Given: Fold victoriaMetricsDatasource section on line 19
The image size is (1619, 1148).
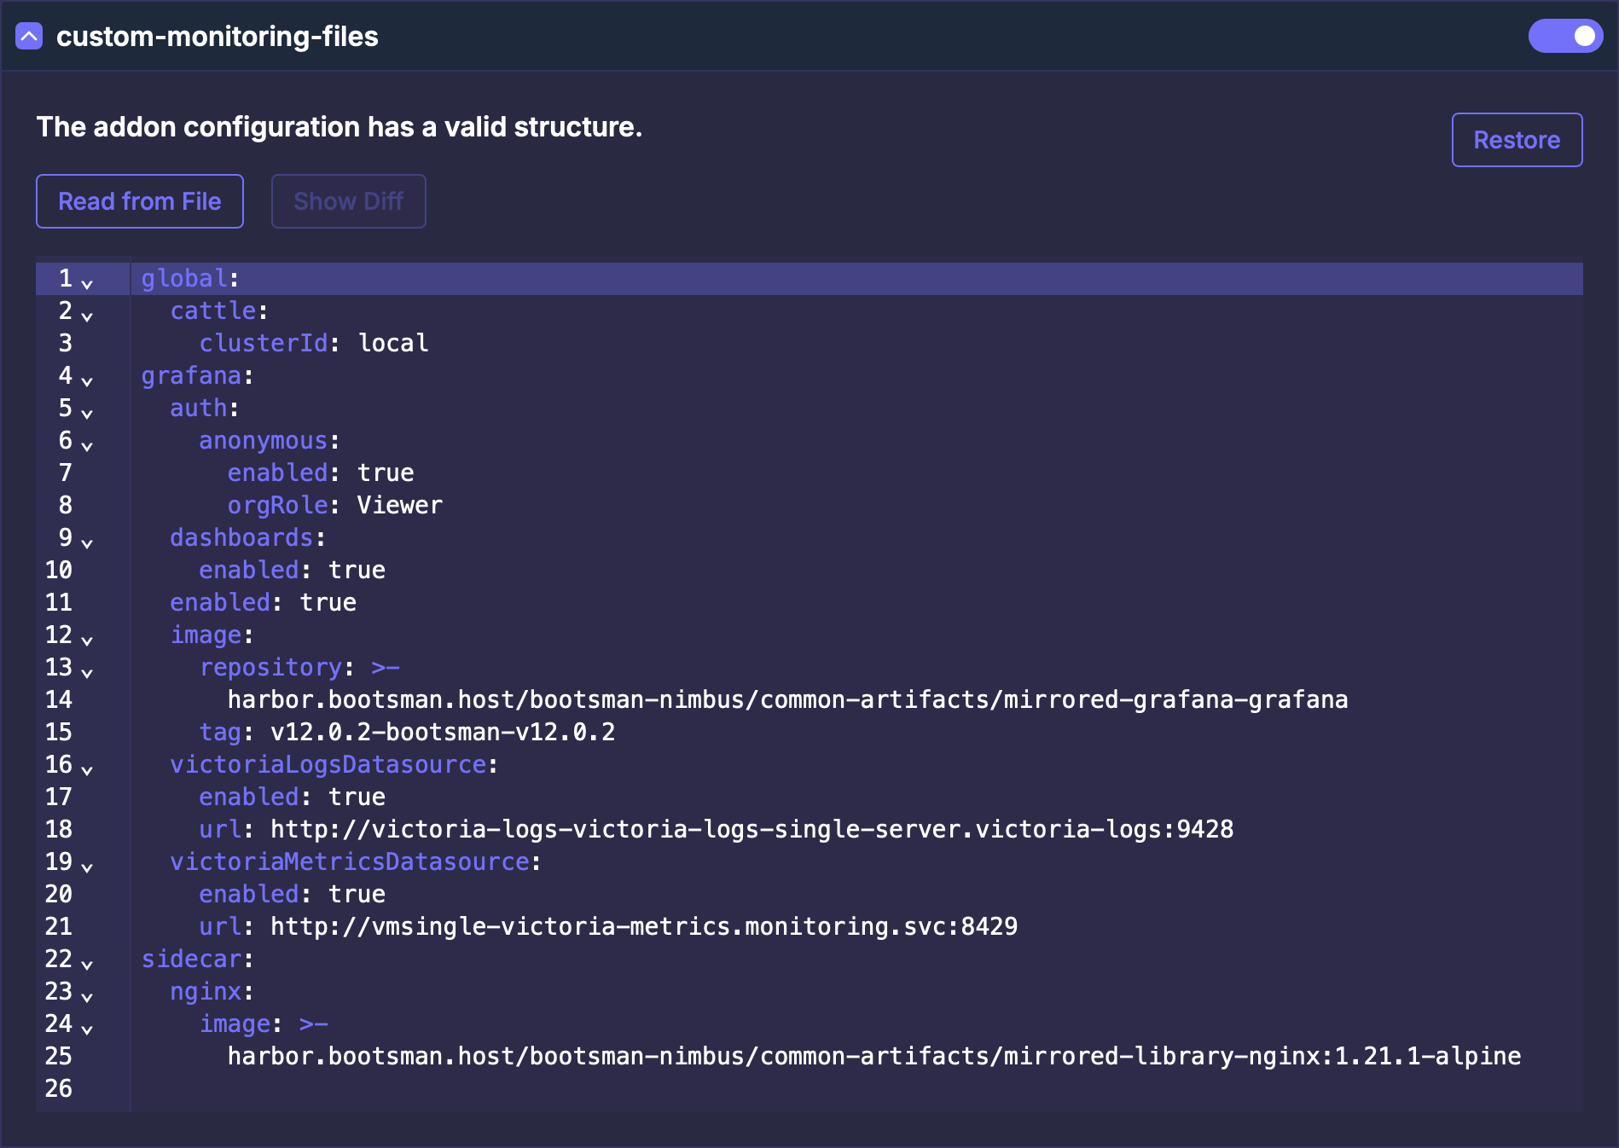Looking at the screenshot, I should point(87,865).
